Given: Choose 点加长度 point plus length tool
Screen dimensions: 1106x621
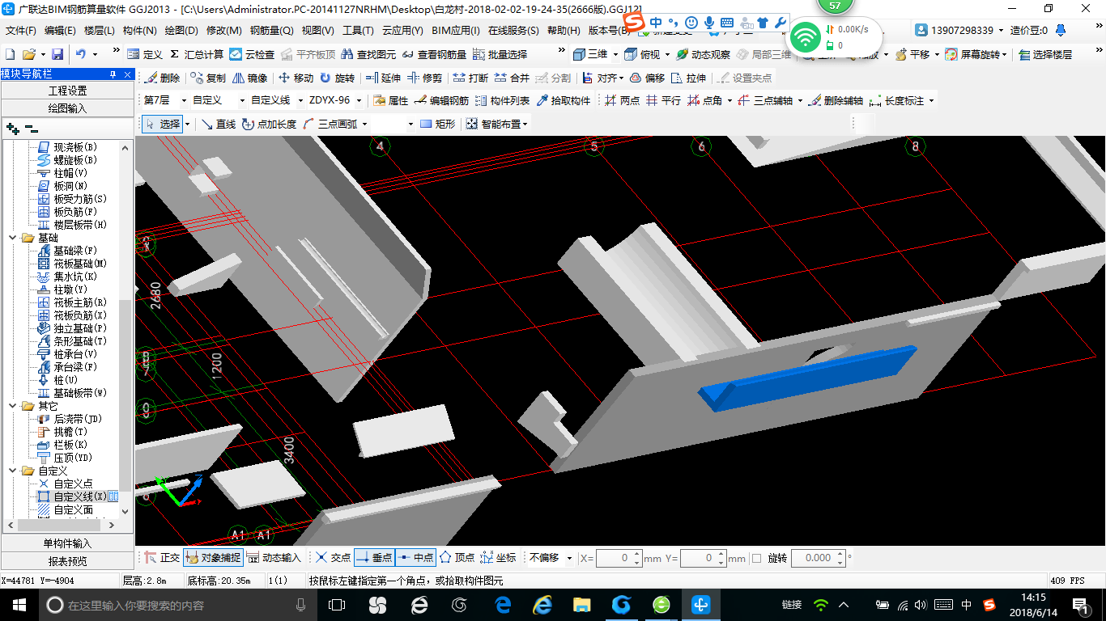Looking at the screenshot, I should pyautogui.click(x=269, y=124).
